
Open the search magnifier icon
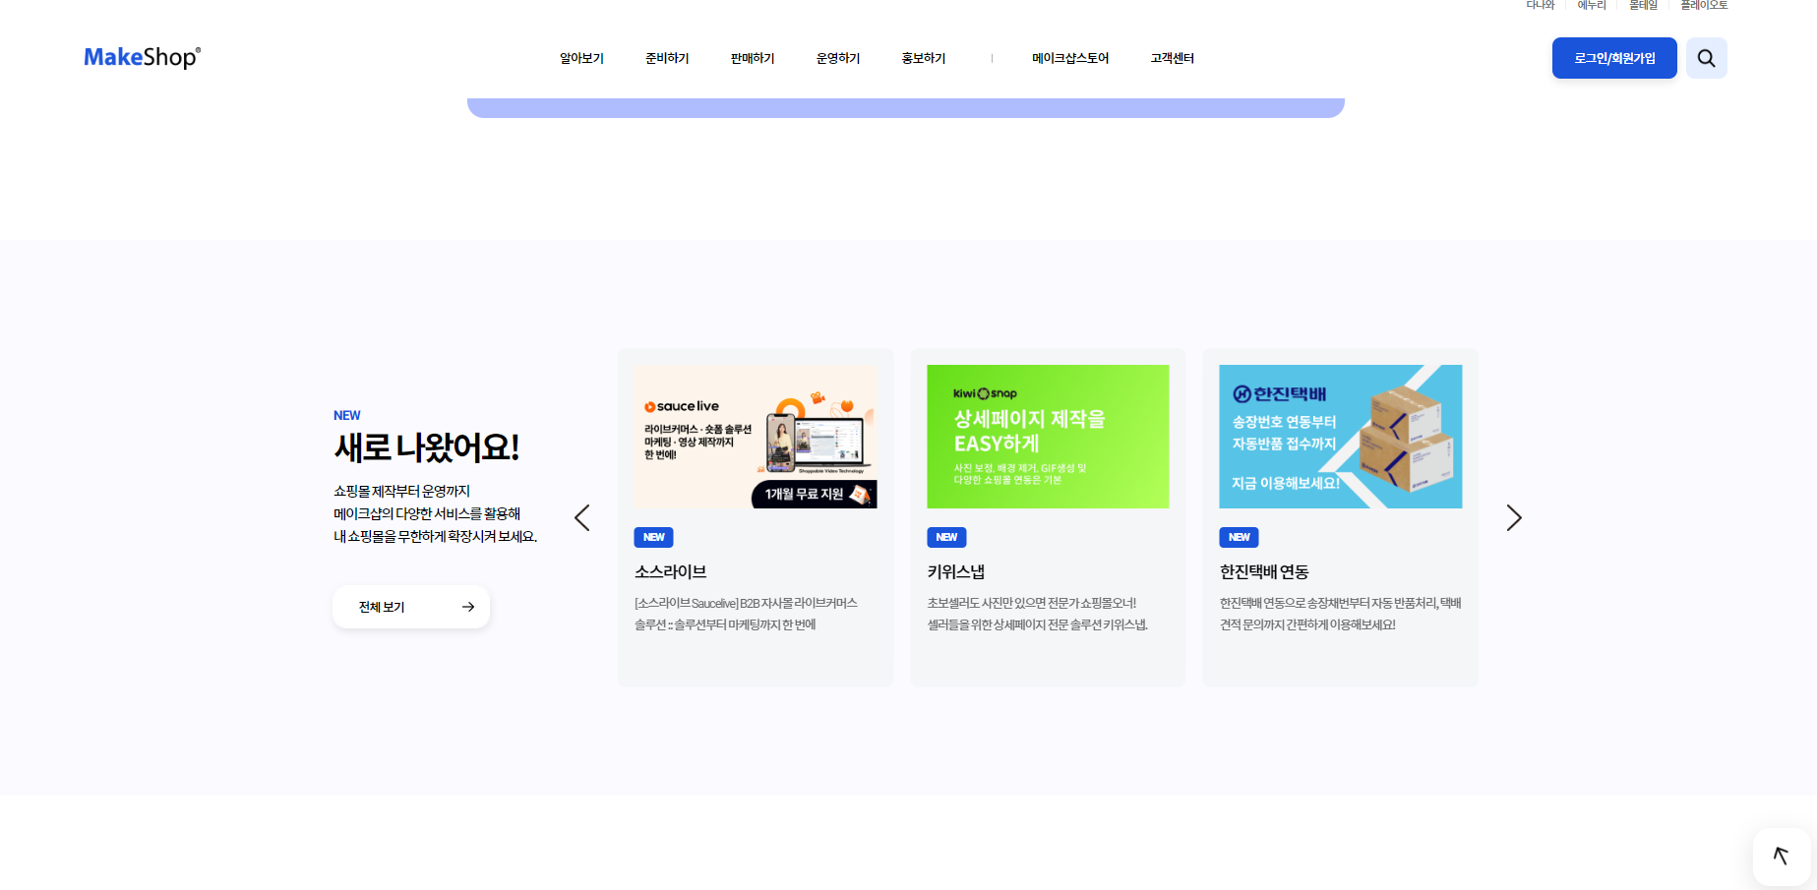pos(1706,58)
